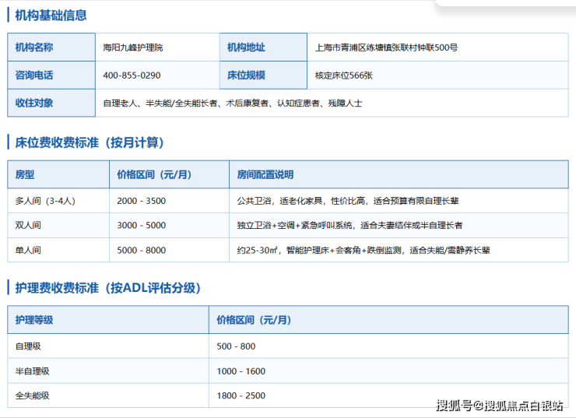Select the value 核定床位566张

tap(344, 76)
